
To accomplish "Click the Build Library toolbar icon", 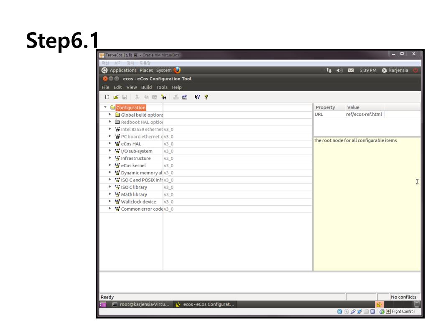I will (185, 97).
